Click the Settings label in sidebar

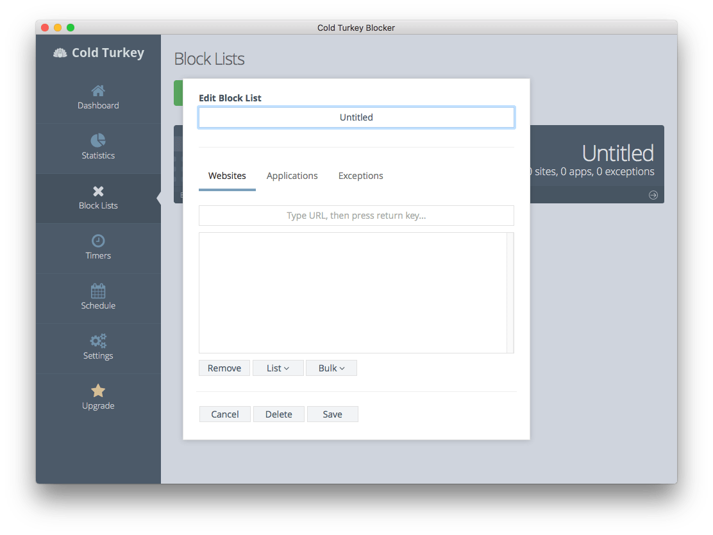(98, 356)
